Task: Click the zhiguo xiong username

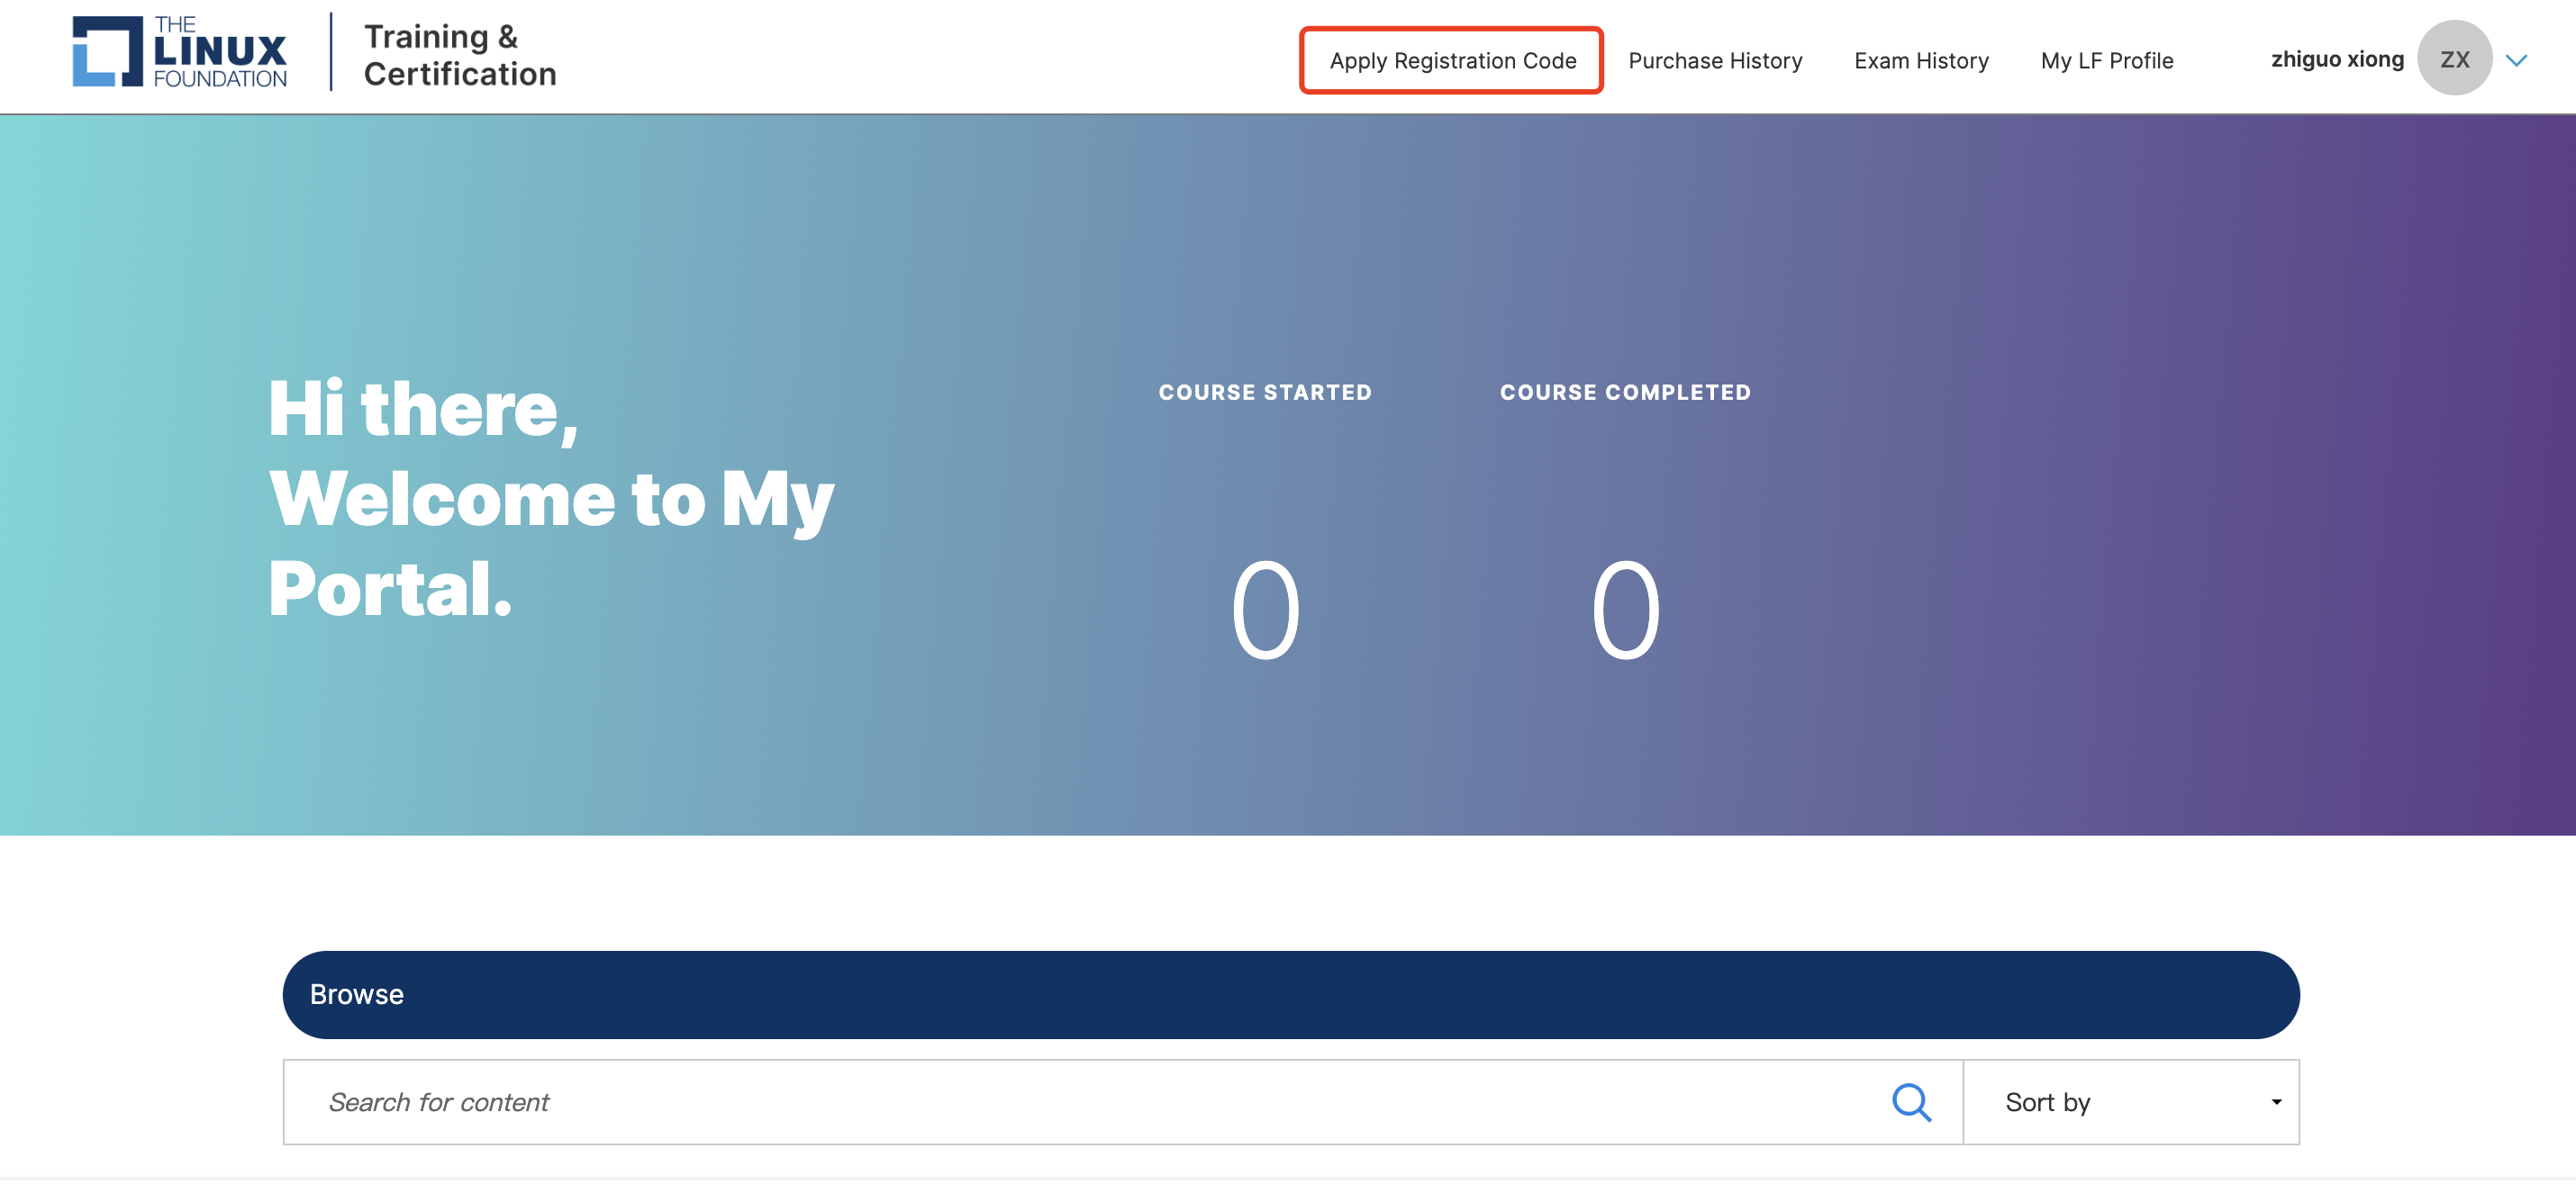Action: click(x=2336, y=59)
